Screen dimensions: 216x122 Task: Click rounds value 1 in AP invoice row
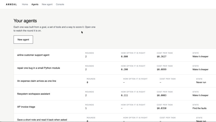point(86,108)
